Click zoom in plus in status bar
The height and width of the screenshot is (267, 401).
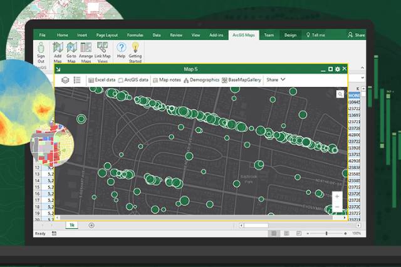(345, 233)
